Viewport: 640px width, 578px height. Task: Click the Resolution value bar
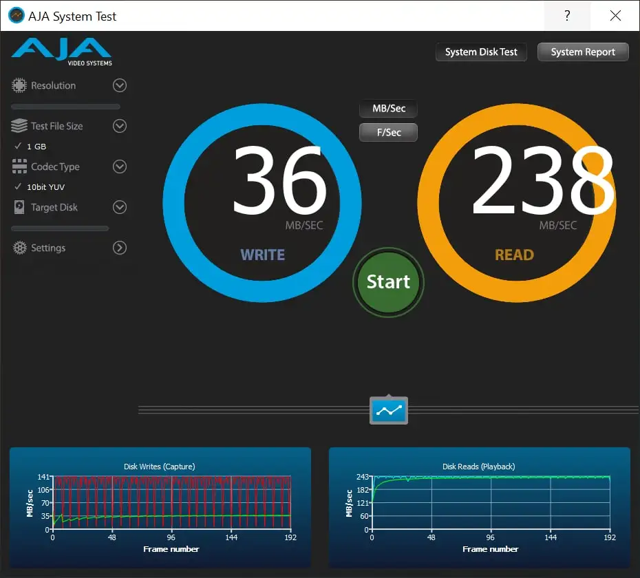[x=65, y=107]
